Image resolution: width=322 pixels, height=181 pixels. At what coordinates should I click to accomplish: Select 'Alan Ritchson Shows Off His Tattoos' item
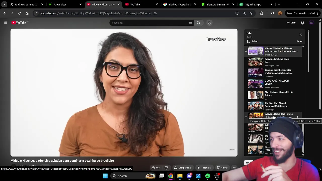[273, 95]
